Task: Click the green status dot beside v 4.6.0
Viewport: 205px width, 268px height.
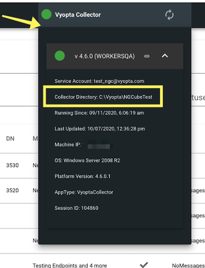Action: click(x=59, y=56)
